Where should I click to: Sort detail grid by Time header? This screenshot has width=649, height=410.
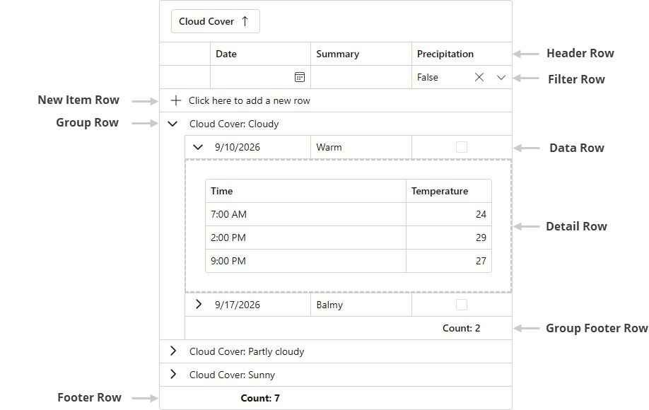click(x=305, y=191)
